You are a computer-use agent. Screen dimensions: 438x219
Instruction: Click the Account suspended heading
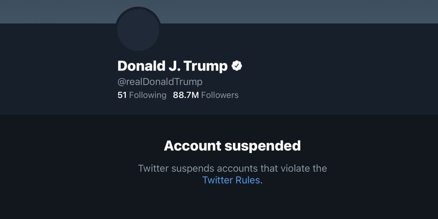pos(232,146)
